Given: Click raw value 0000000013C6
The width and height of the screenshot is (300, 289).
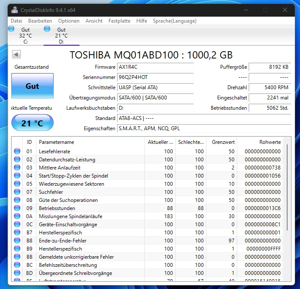Looking at the screenshot, I should pos(262,208).
